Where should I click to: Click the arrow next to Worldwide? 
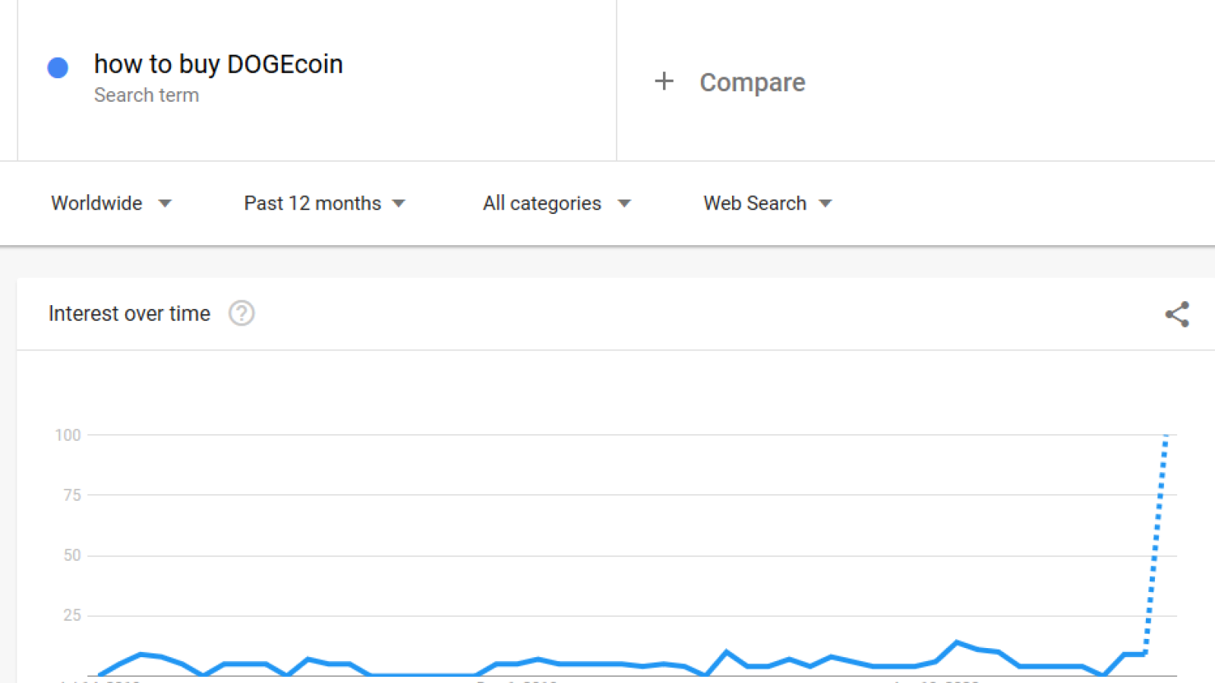click(165, 203)
